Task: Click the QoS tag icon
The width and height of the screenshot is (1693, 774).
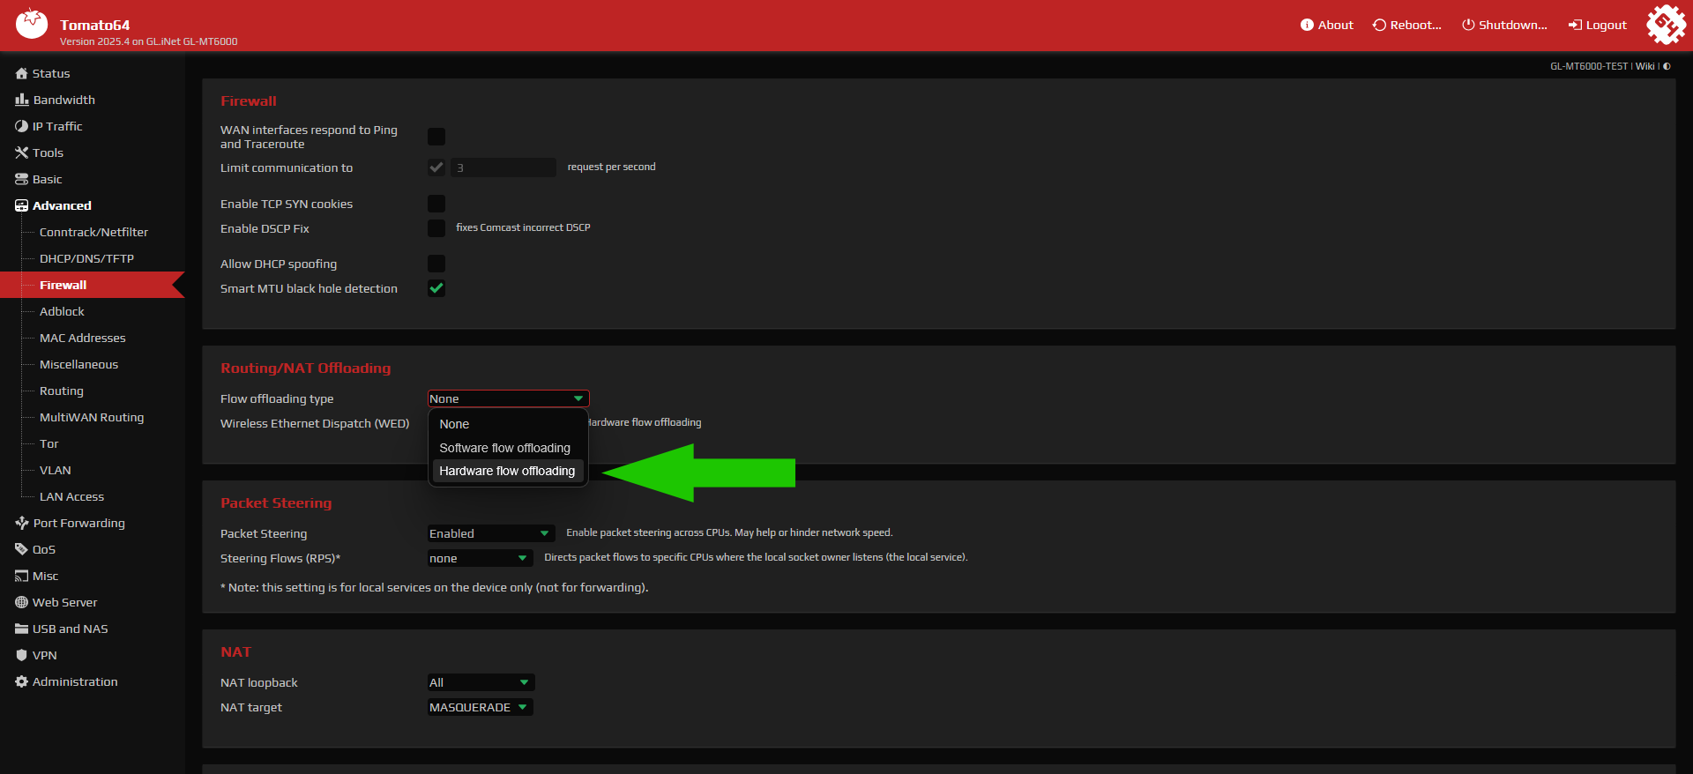Action: pos(21,549)
